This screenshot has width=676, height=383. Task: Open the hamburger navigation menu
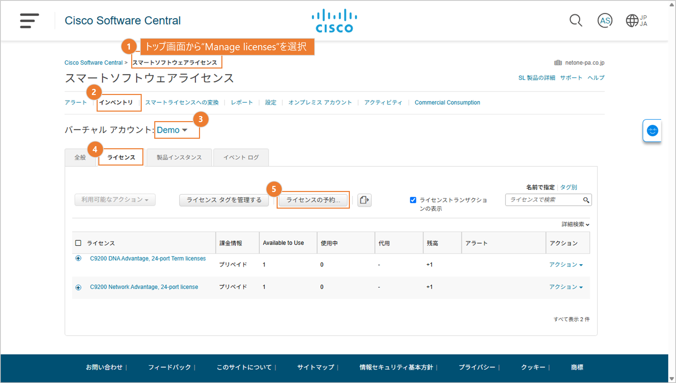(x=29, y=21)
